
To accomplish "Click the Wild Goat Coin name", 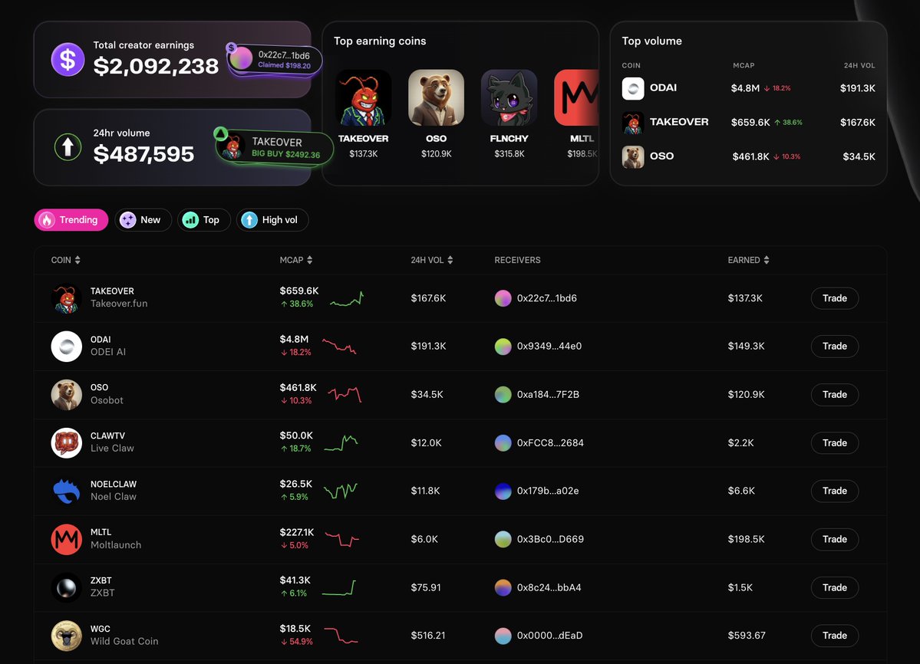I will tap(124, 641).
